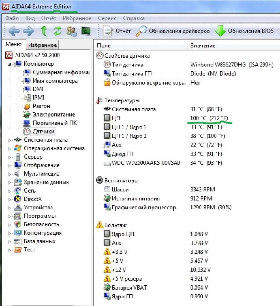280x306 pixels.
Task: Open the Отчёт menu in menu bar
Action: (x=49, y=18)
